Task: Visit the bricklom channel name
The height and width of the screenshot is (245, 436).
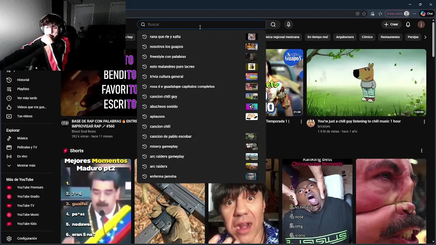Action: 324,126
